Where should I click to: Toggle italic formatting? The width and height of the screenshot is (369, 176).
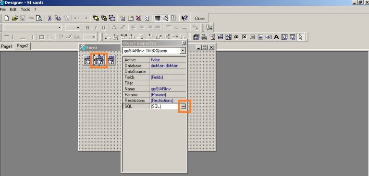[96, 28]
